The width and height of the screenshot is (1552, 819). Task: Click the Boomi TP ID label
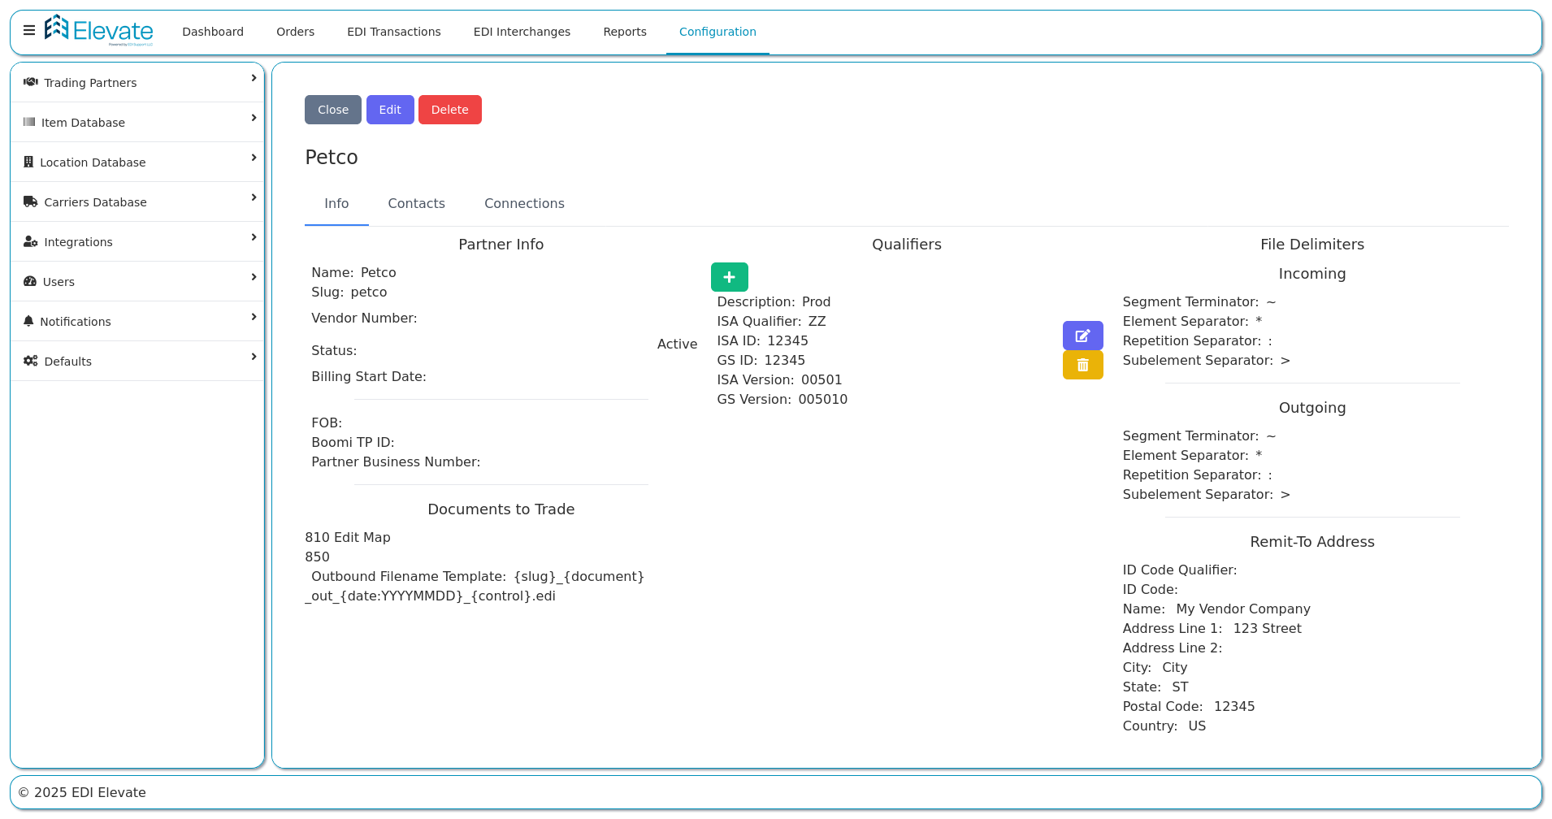[x=353, y=442]
